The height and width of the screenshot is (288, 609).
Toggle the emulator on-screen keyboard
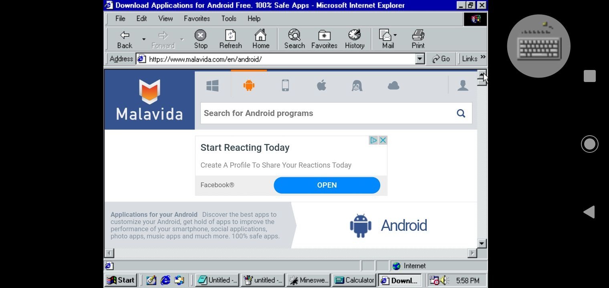tap(538, 46)
